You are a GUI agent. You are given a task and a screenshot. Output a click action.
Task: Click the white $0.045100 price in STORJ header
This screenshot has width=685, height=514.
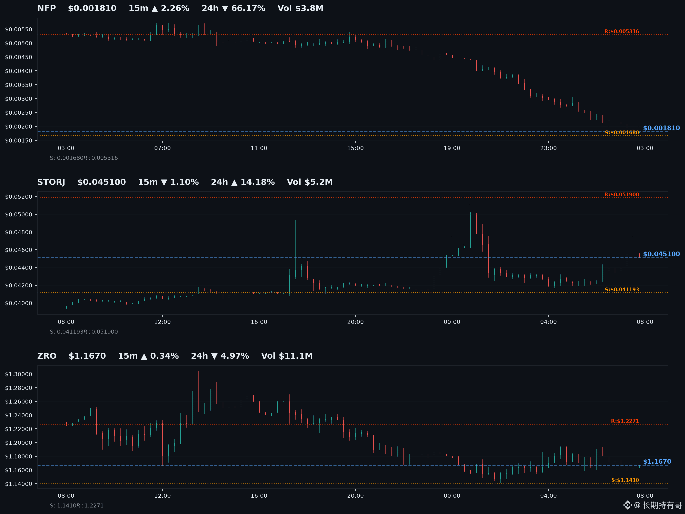click(102, 182)
